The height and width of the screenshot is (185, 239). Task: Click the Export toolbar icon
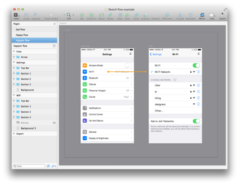(222, 15)
